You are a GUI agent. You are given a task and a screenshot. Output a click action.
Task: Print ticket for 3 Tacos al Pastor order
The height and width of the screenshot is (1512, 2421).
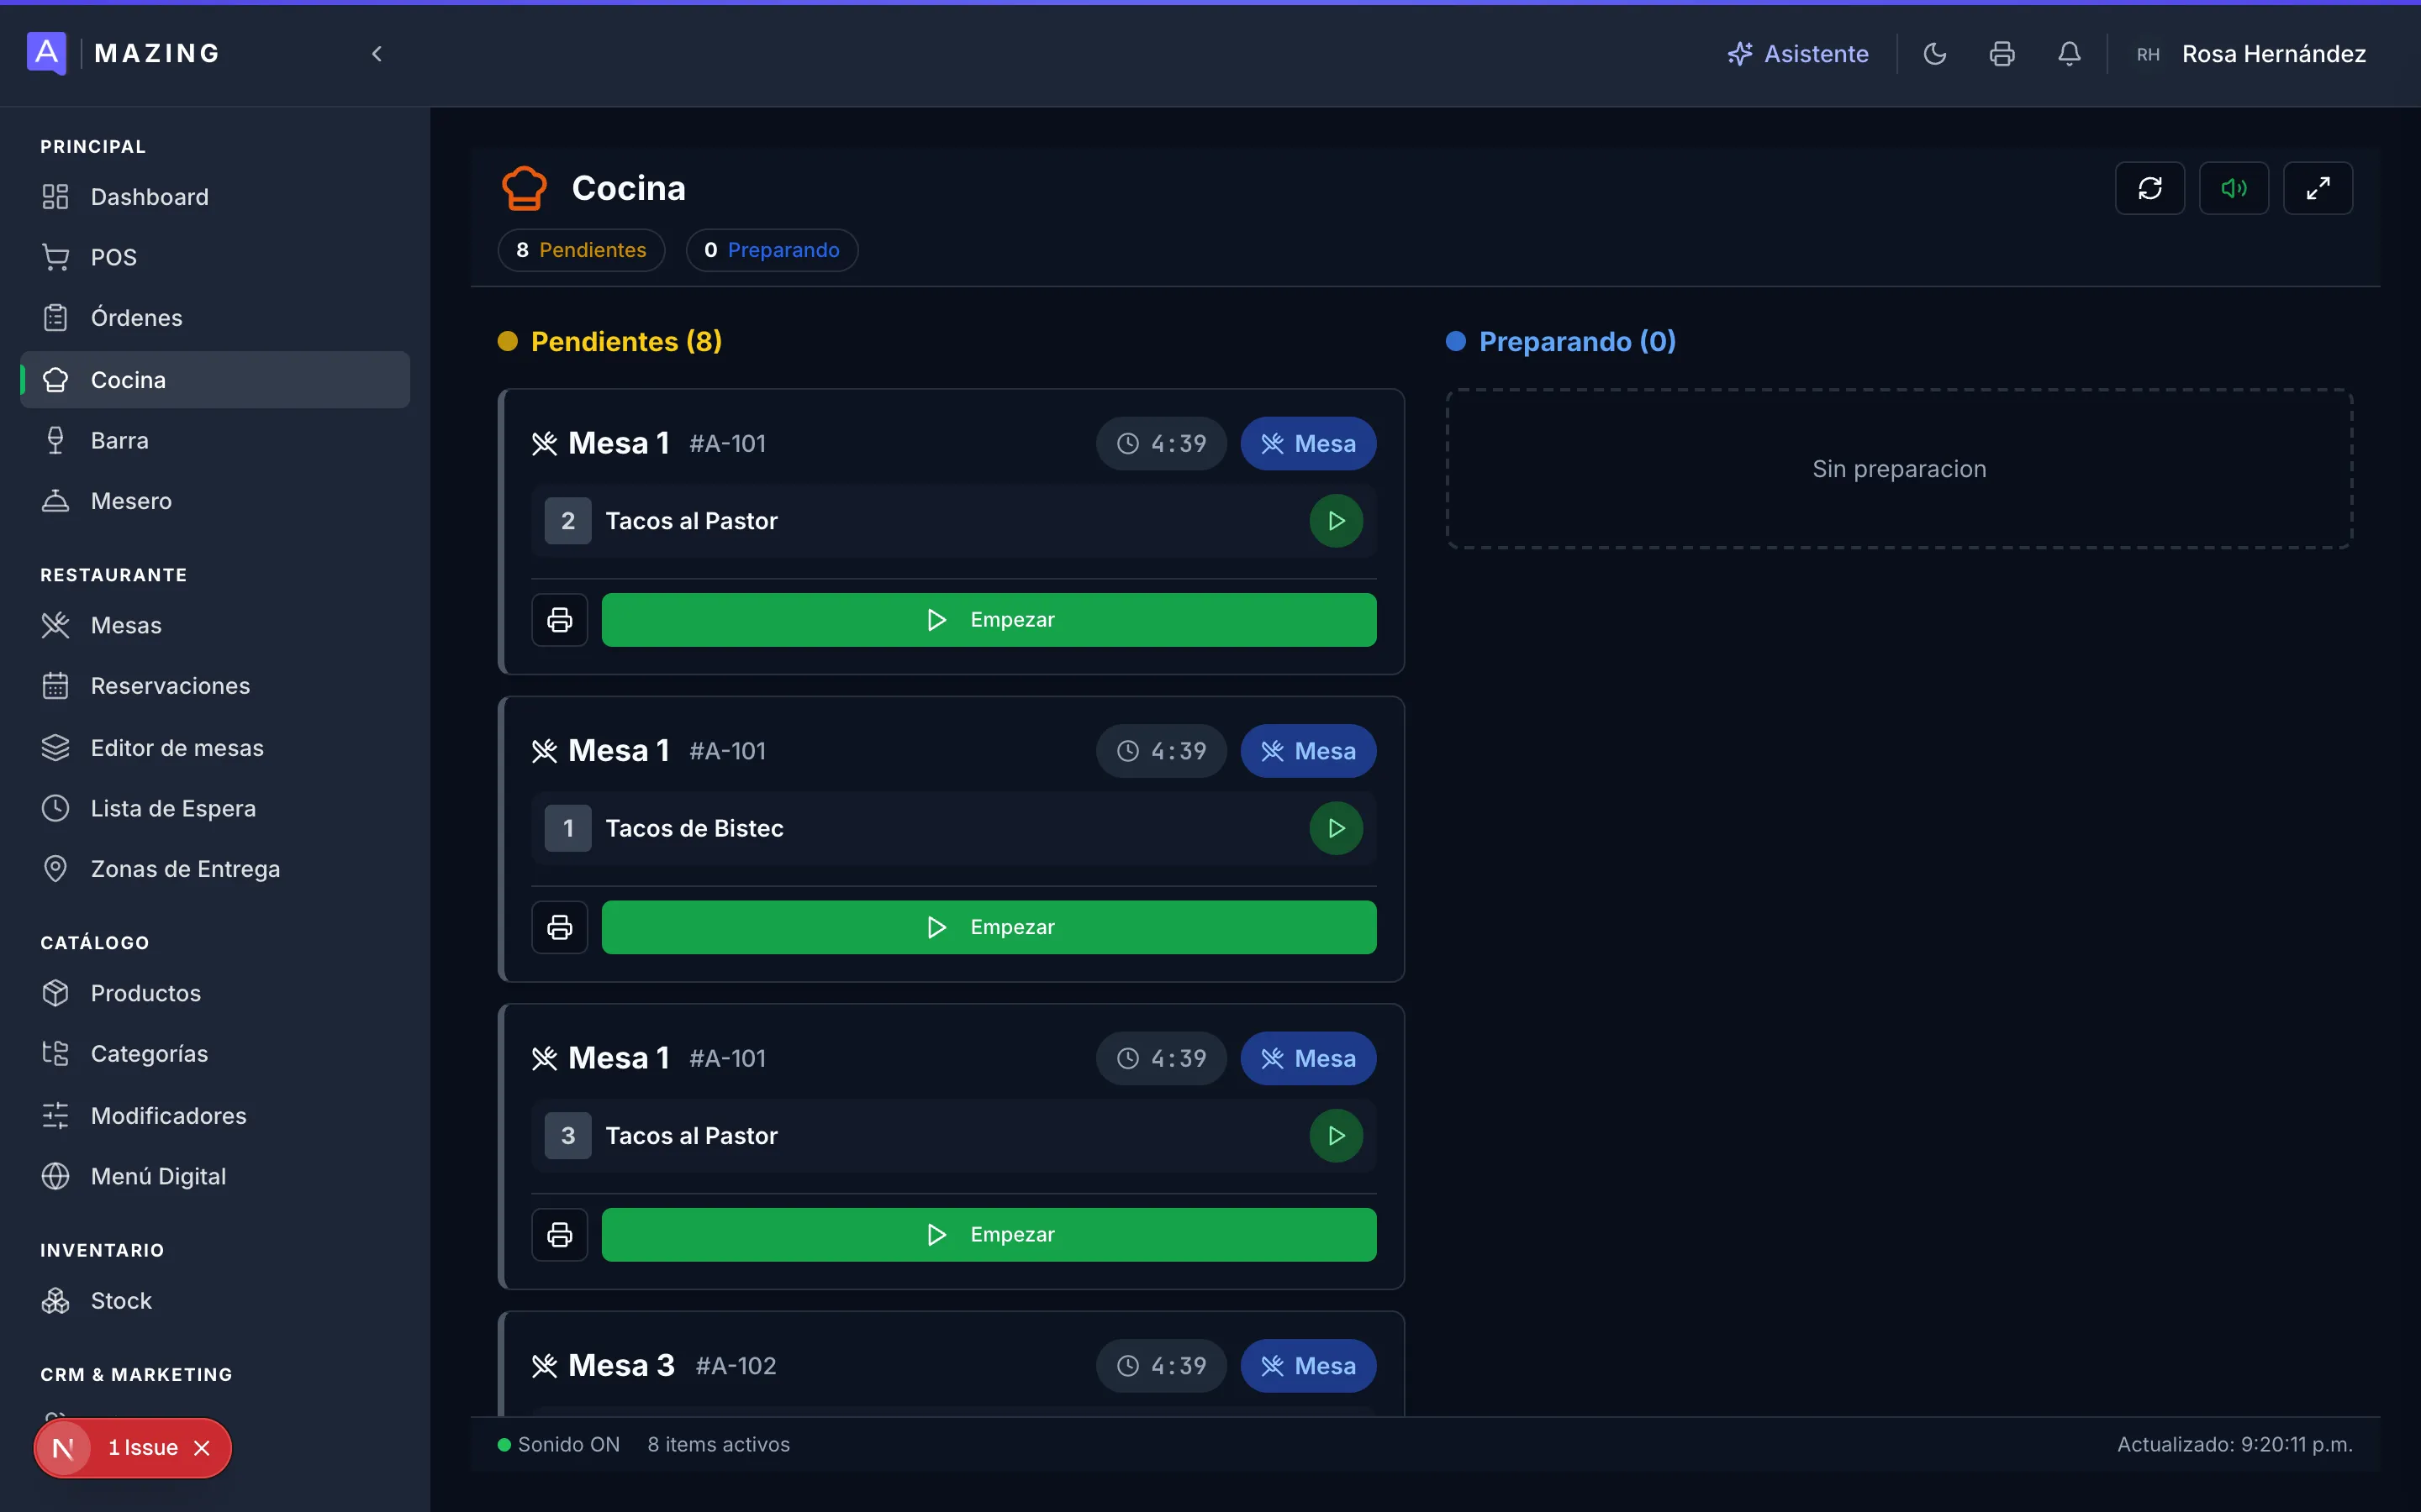tap(560, 1235)
